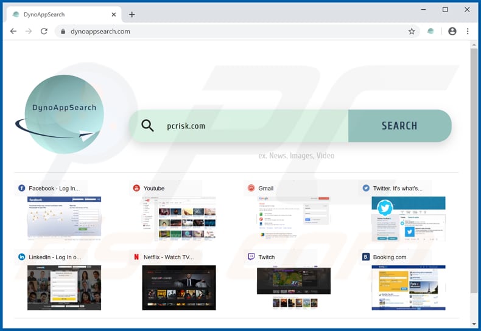481x331 pixels.
Task: Click the Twitter favicon icon
Action: point(366,188)
